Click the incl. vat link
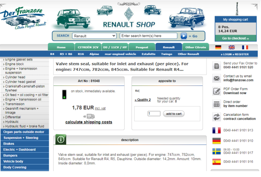Image resolution: width=261 pixels, height=177 pixels. (100, 108)
